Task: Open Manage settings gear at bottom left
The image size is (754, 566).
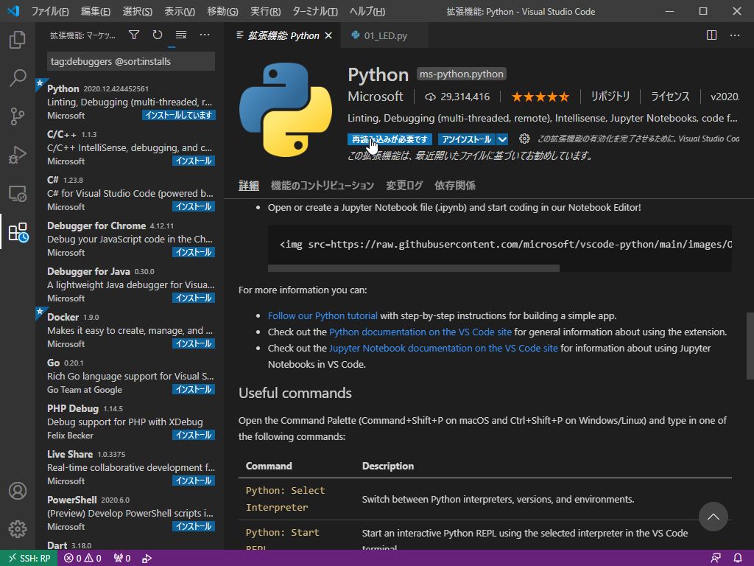Action: click(17, 528)
